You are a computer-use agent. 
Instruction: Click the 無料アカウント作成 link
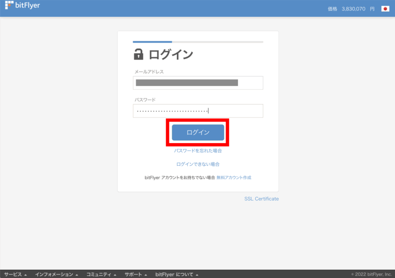234,177
